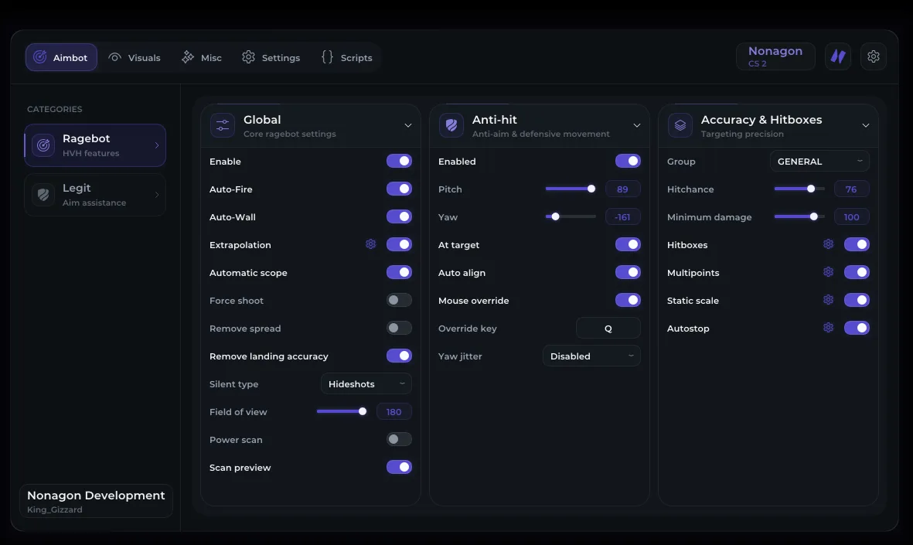Toggle the Auto-Wall switch
This screenshot has height=545, width=913.
(x=399, y=216)
